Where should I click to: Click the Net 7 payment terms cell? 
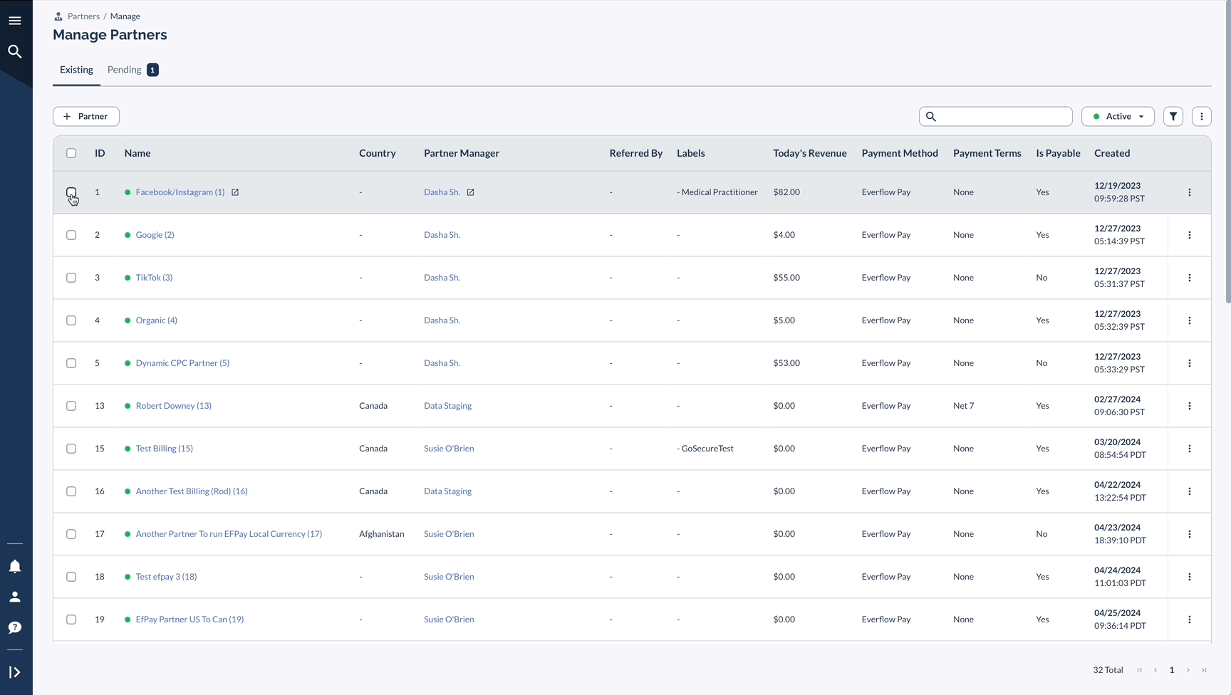(963, 406)
